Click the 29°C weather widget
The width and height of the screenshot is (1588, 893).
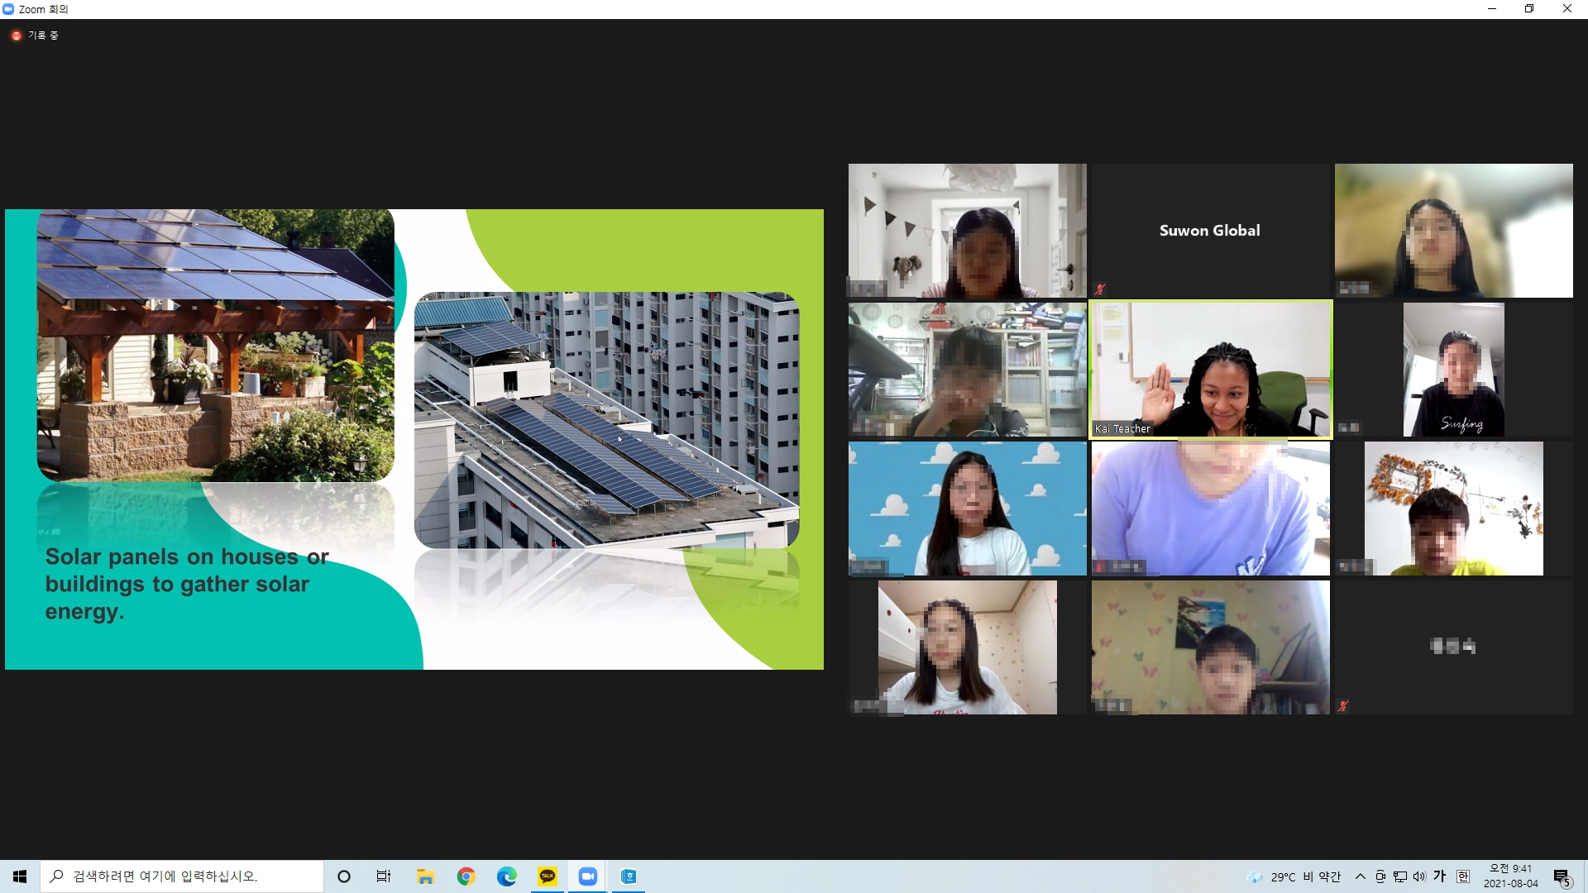tap(1294, 876)
